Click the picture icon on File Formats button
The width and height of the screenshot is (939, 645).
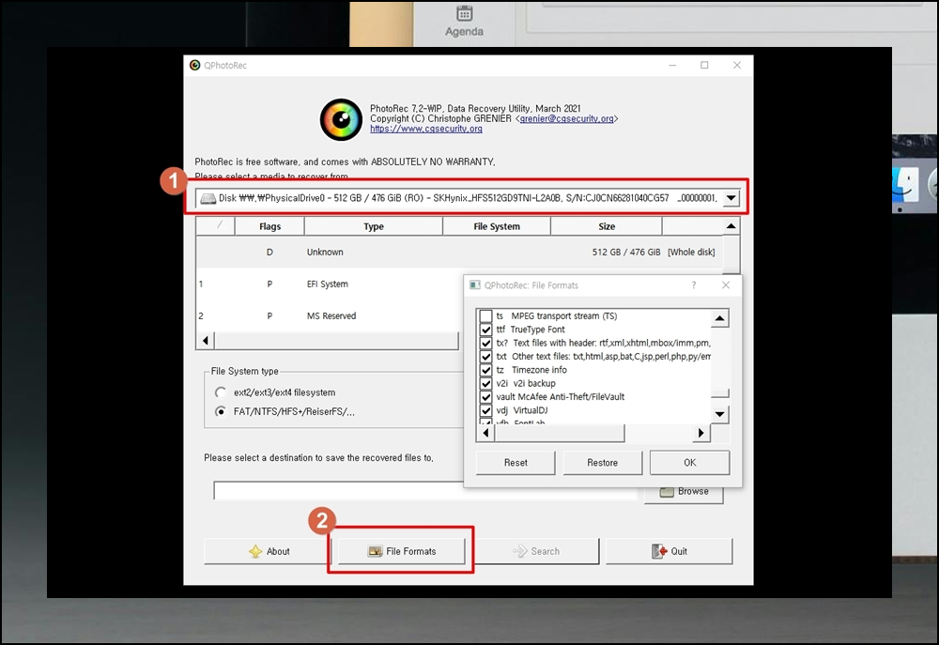pyautogui.click(x=375, y=551)
